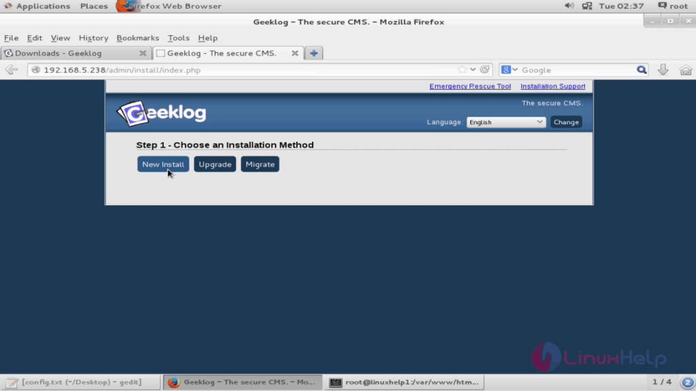Open the History menu
The width and height of the screenshot is (696, 391).
pos(93,38)
